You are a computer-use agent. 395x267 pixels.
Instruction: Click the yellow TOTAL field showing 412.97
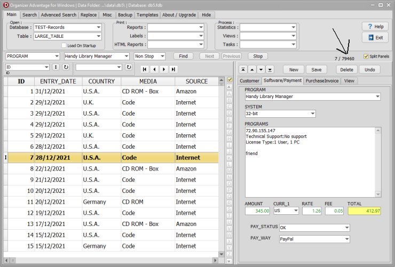364,211
